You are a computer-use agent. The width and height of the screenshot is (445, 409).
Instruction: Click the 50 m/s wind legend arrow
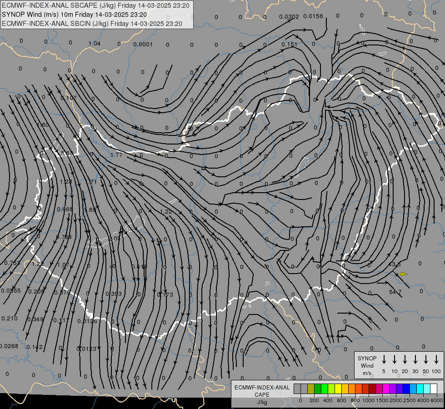426,359
